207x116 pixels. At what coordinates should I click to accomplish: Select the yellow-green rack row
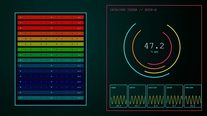click(51, 44)
